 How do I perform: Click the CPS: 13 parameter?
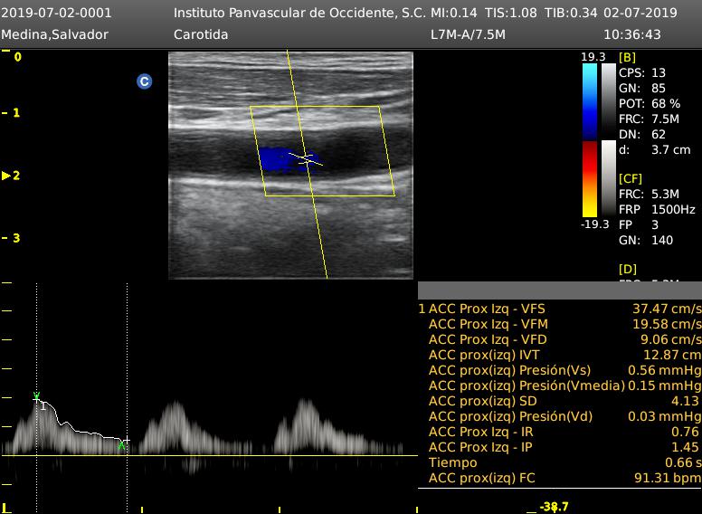642,72
